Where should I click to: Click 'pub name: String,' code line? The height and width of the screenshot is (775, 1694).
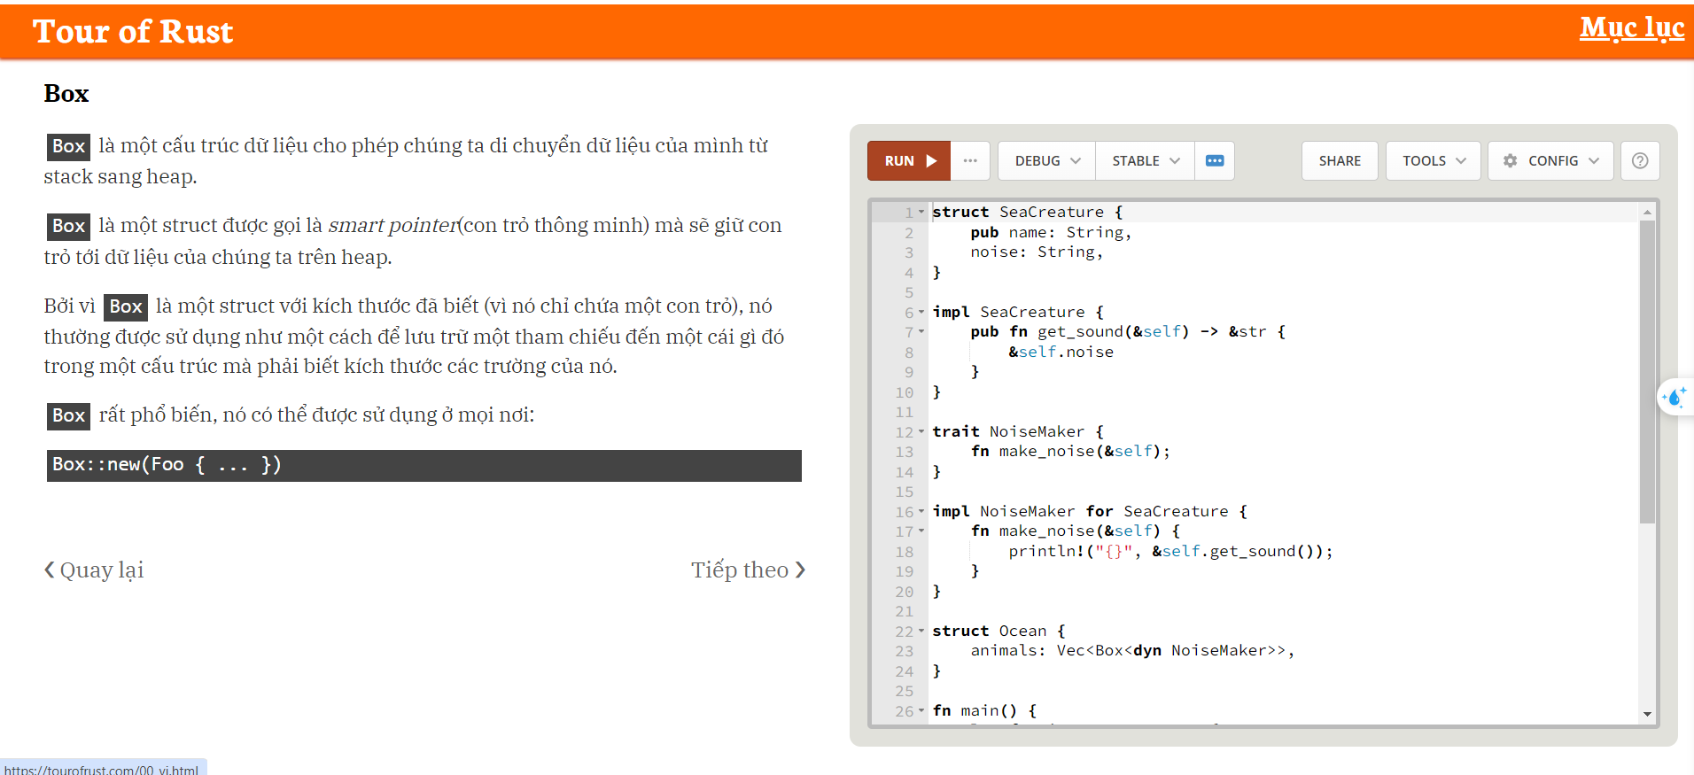click(1051, 233)
